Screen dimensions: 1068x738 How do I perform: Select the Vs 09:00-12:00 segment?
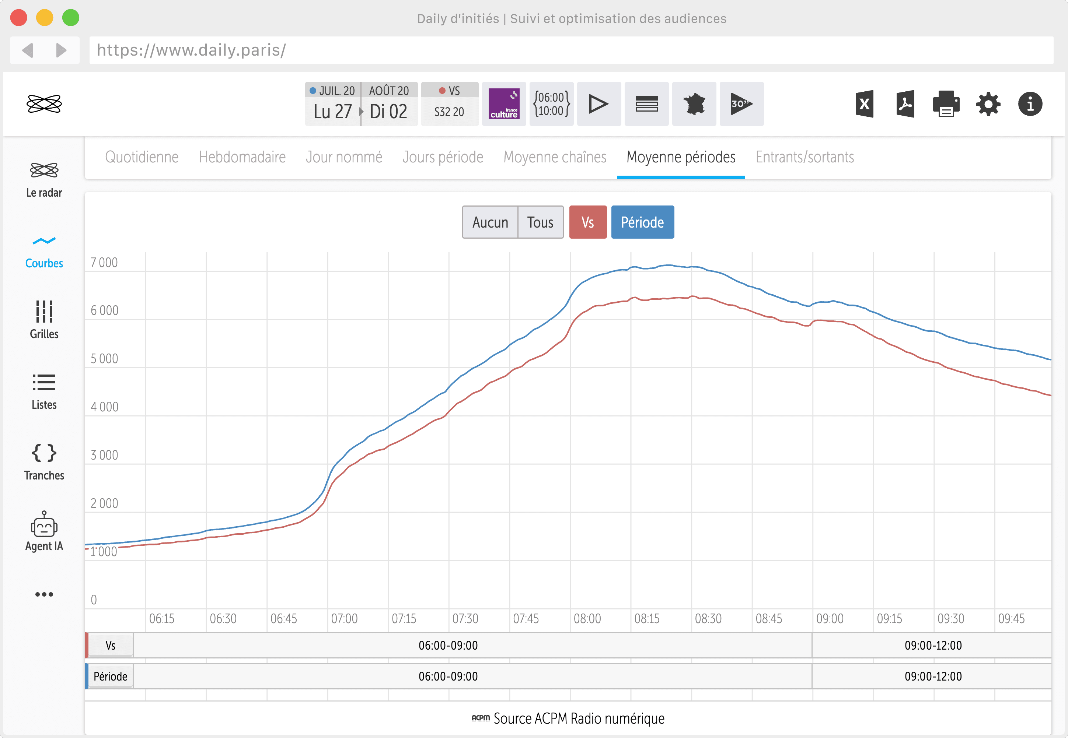(932, 645)
